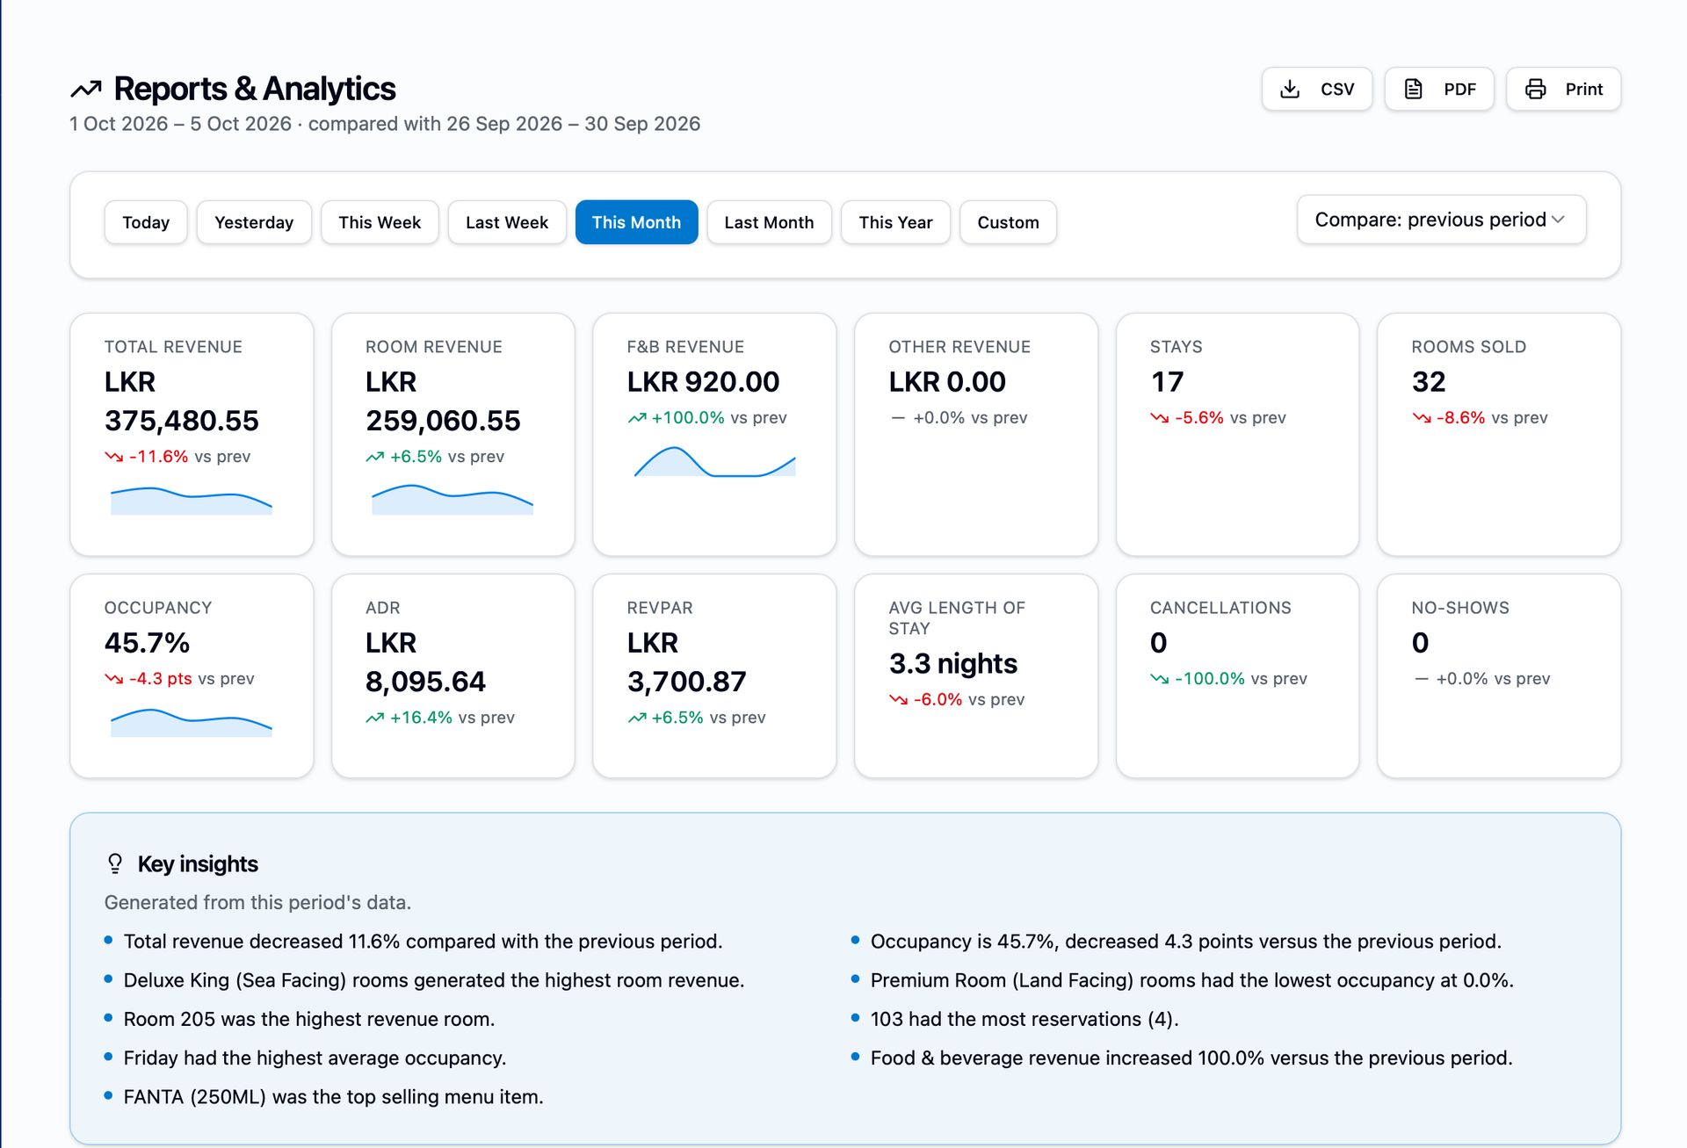Open the Occupancy metric card
The image size is (1687, 1148).
[x=192, y=675]
